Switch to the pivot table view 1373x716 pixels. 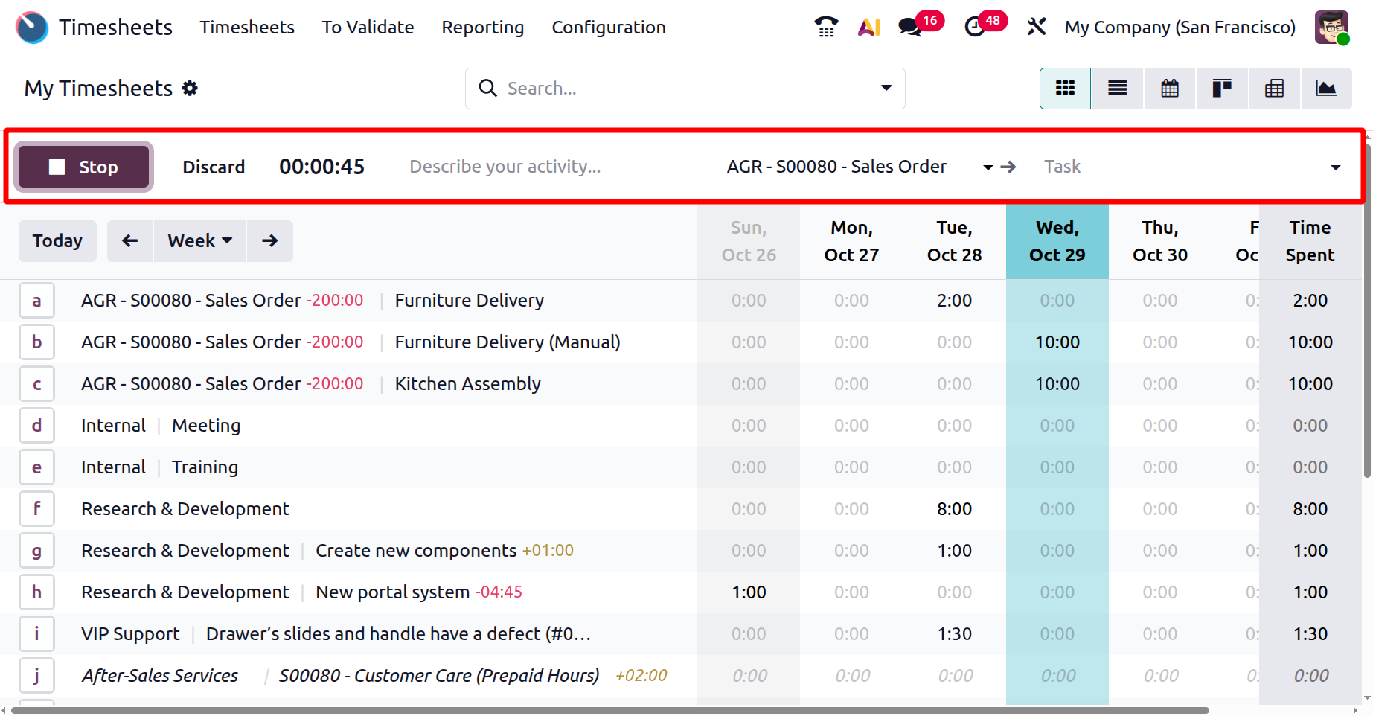(1274, 89)
